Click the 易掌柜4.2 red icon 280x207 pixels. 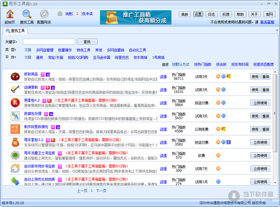(x=15, y=103)
